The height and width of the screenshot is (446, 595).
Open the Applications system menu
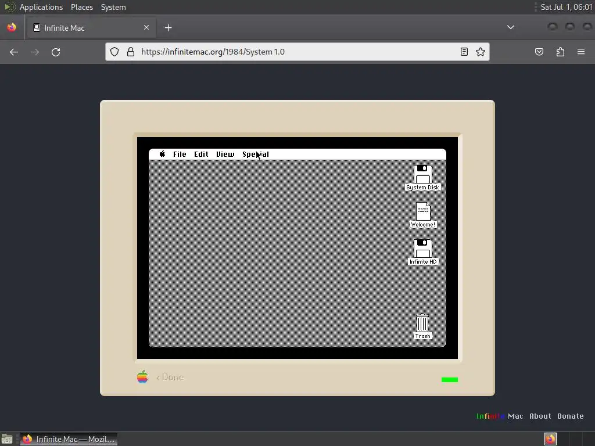[x=41, y=7]
